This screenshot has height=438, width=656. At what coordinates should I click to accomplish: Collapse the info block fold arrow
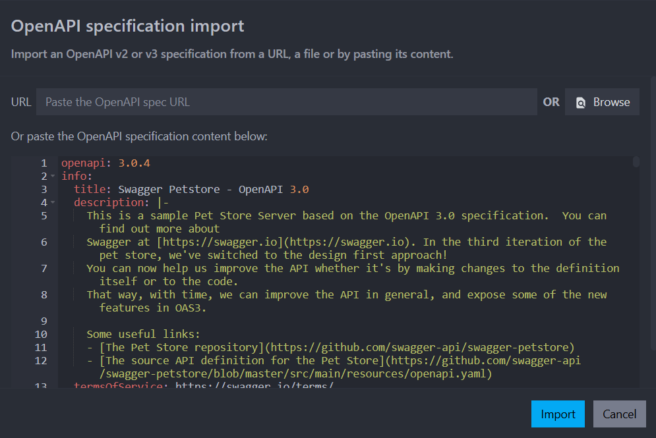click(x=53, y=177)
